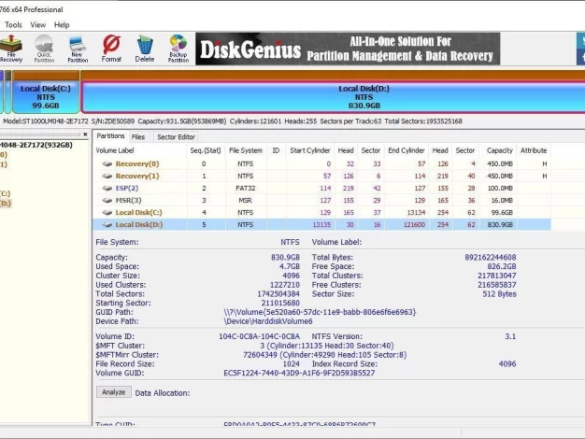Sort by the File System column header
The width and height of the screenshot is (585, 439).
246,150
